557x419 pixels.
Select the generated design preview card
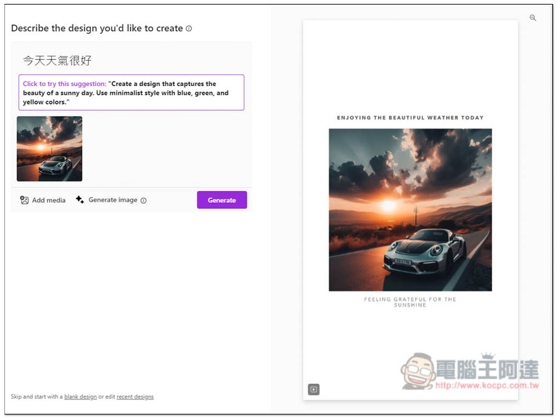tap(411, 209)
